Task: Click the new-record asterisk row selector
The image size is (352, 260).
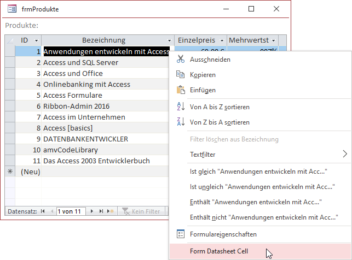Action: pos(10,172)
